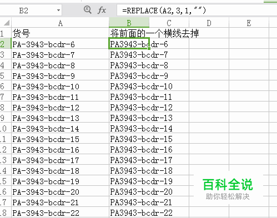
Task: Click cell A5 PA-3943-bcdr-9
Action: [60, 75]
